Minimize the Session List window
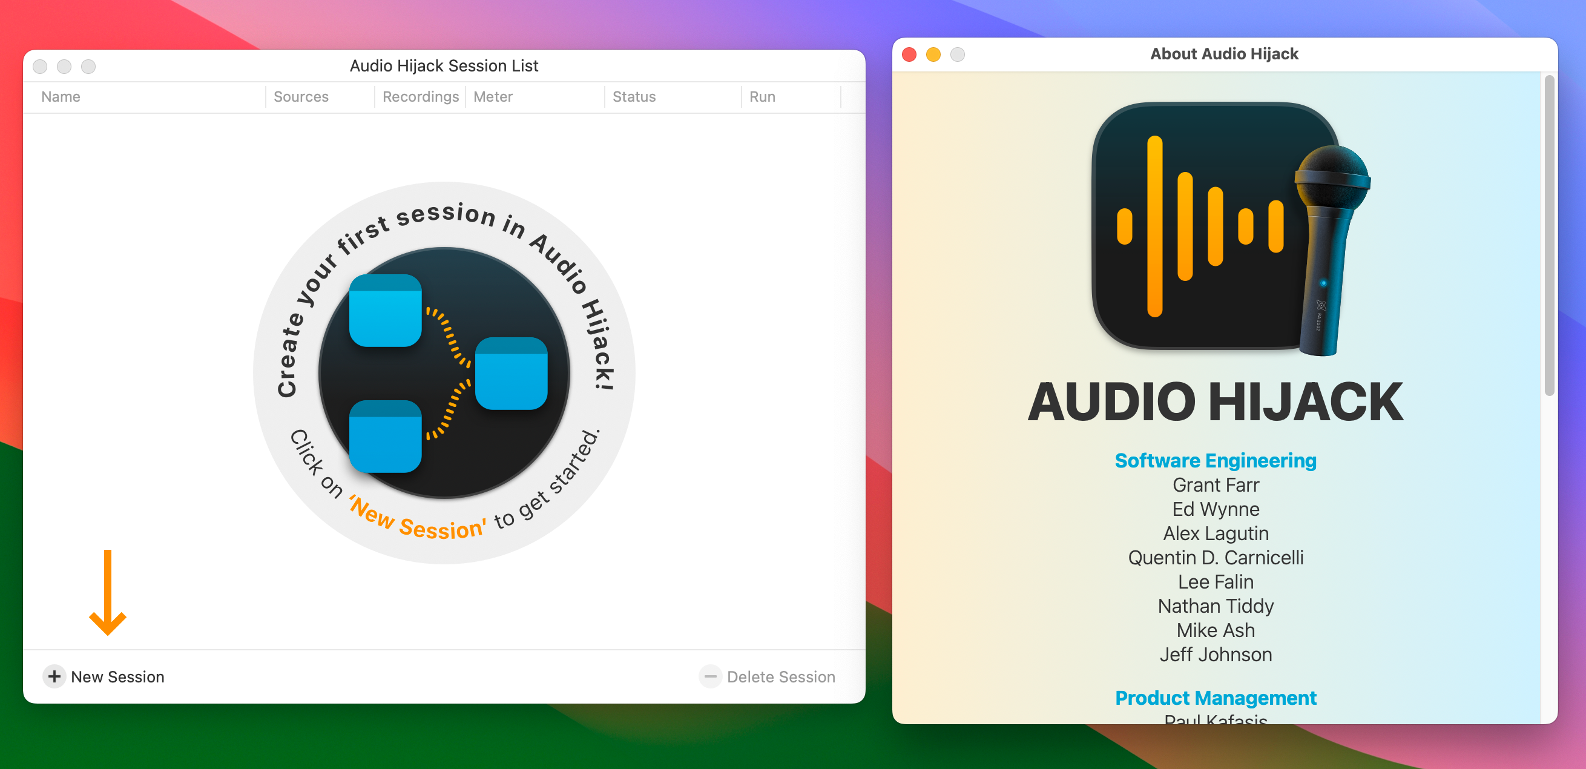This screenshot has height=769, width=1586. (x=64, y=66)
